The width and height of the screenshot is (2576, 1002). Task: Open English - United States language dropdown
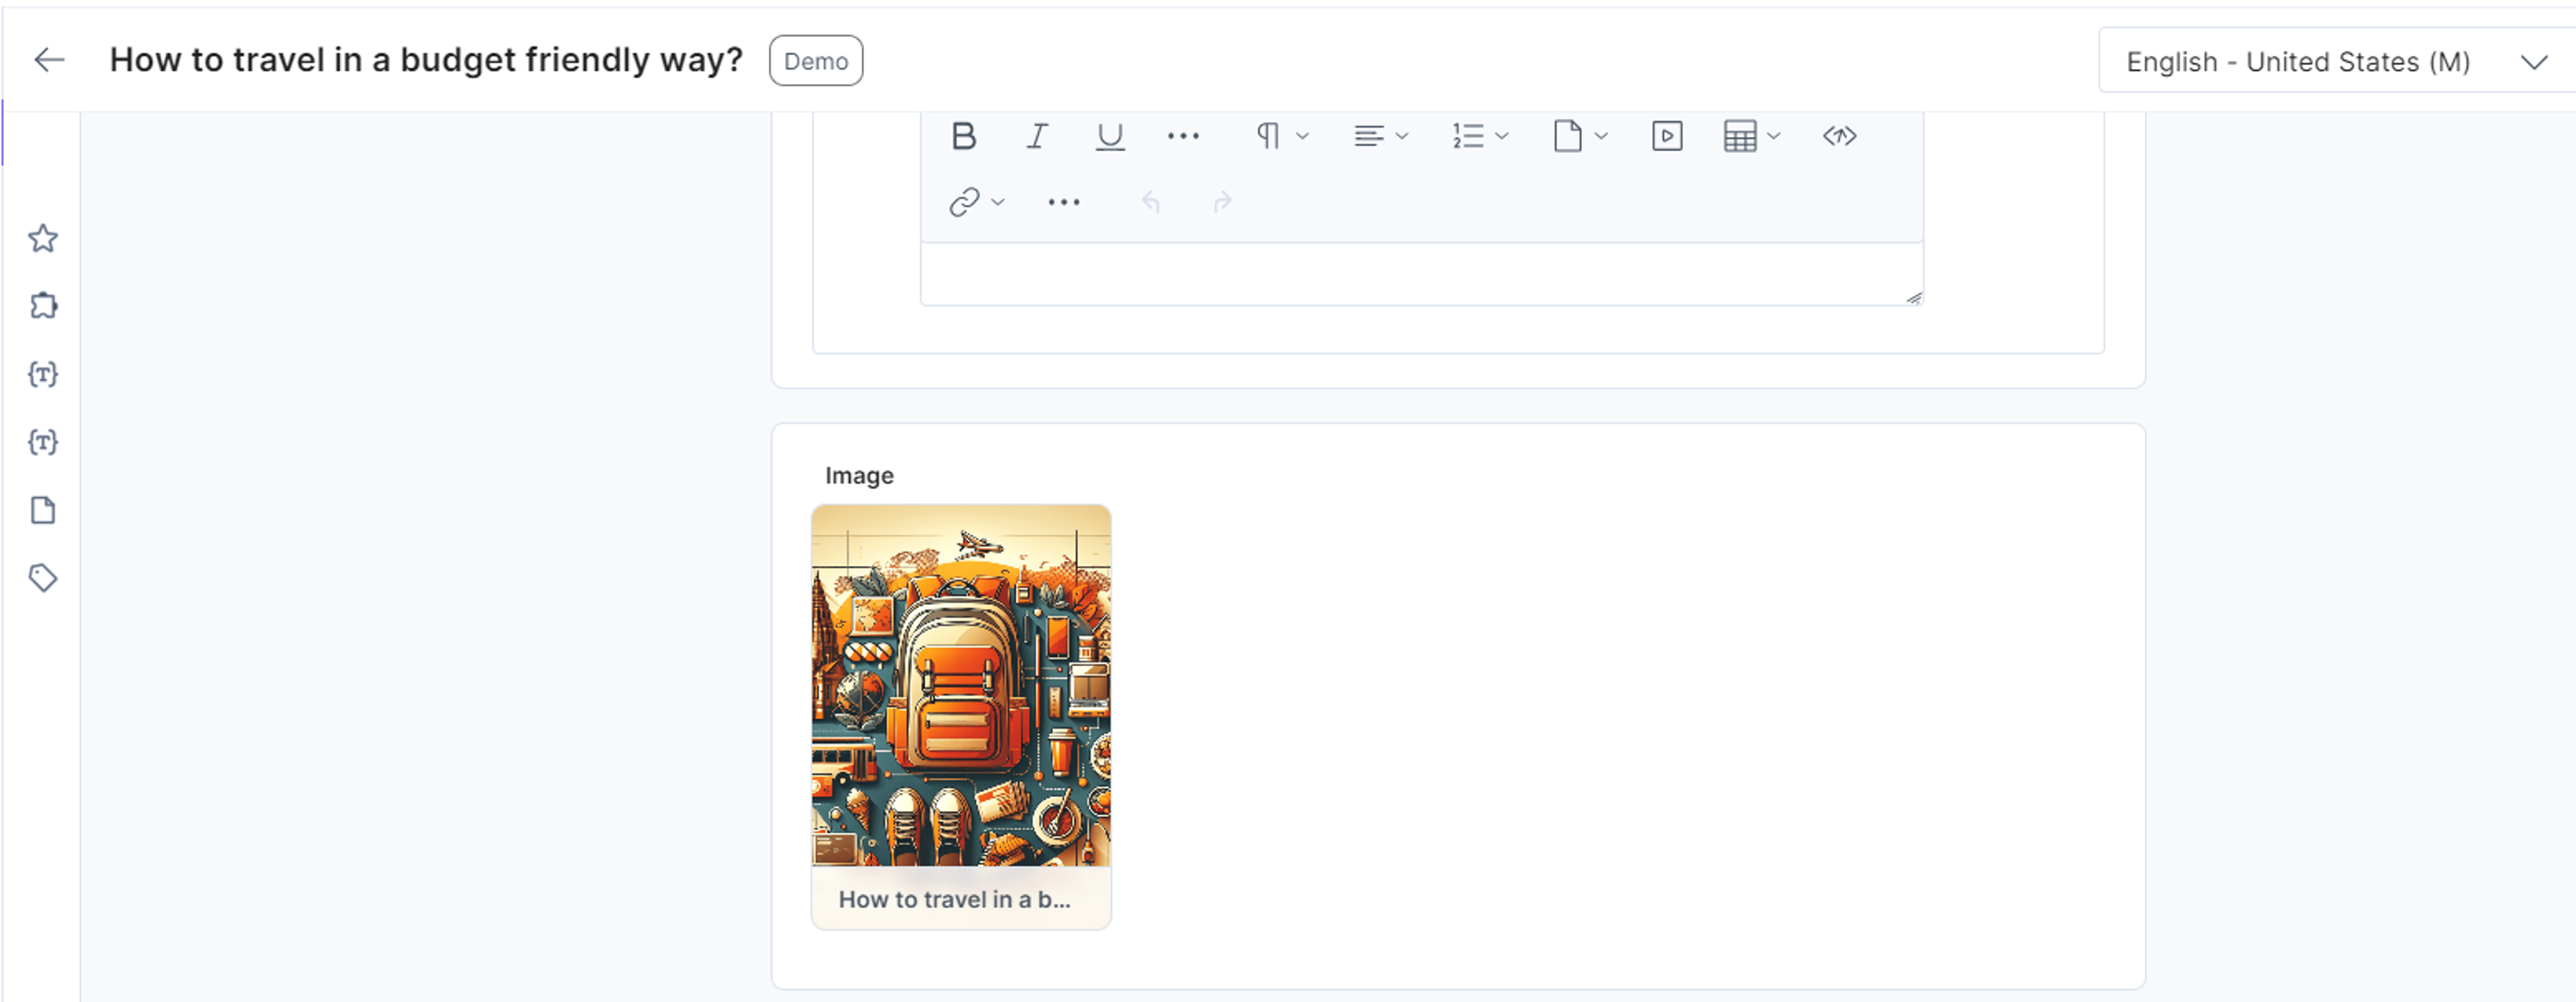point(2336,61)
